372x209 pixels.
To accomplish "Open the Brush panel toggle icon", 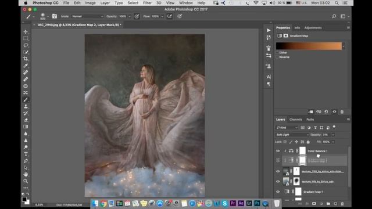I will click(55, 16).
